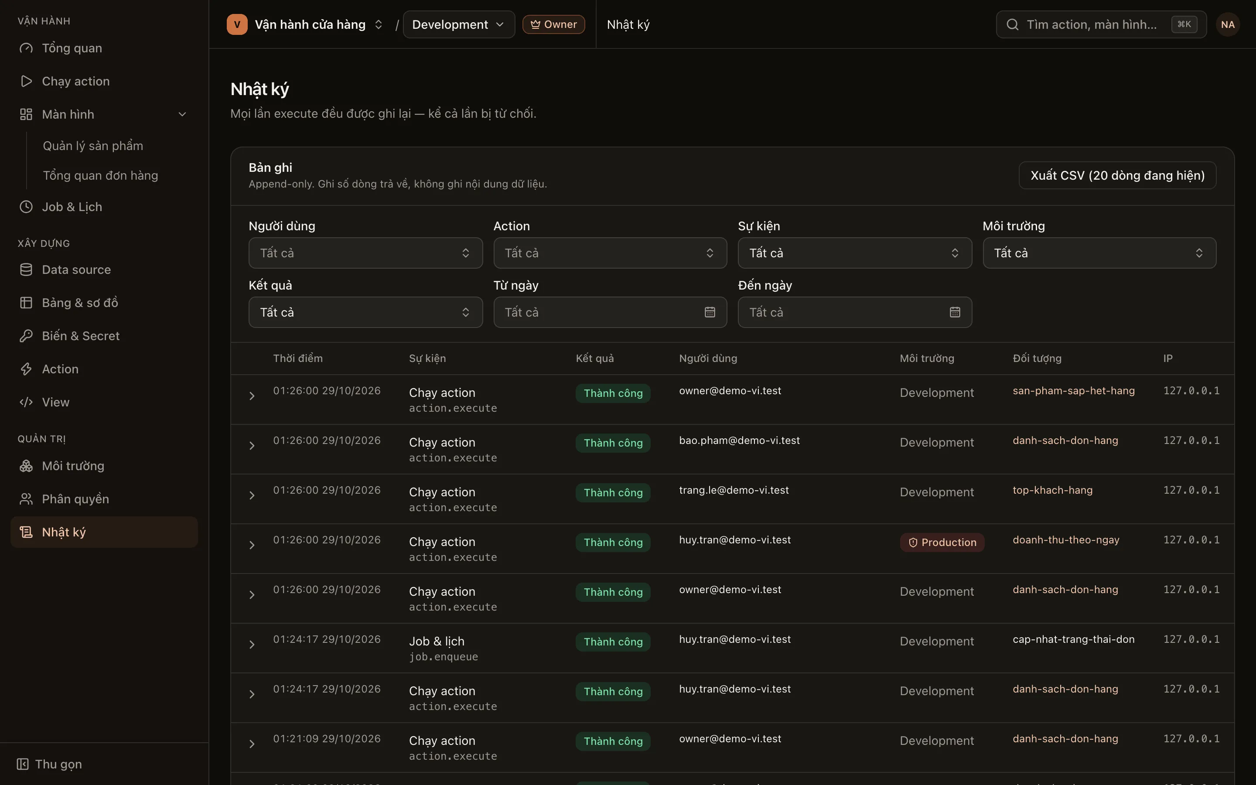Expand the bao.pham@demo-vi.test log row
The width and height of the screenshot is (1256, 785).
click(252, 446)
